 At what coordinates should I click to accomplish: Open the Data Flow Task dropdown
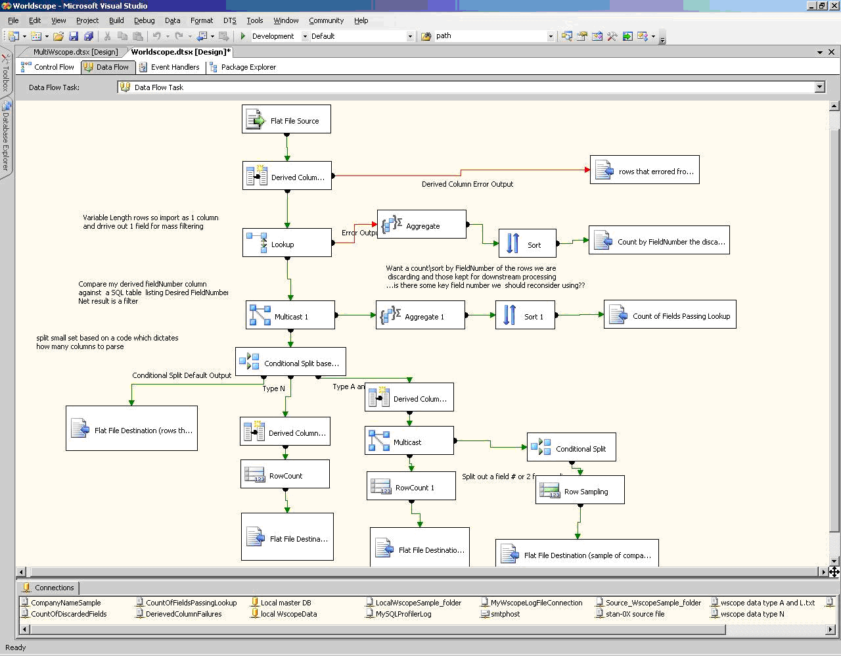coord(819,87)
